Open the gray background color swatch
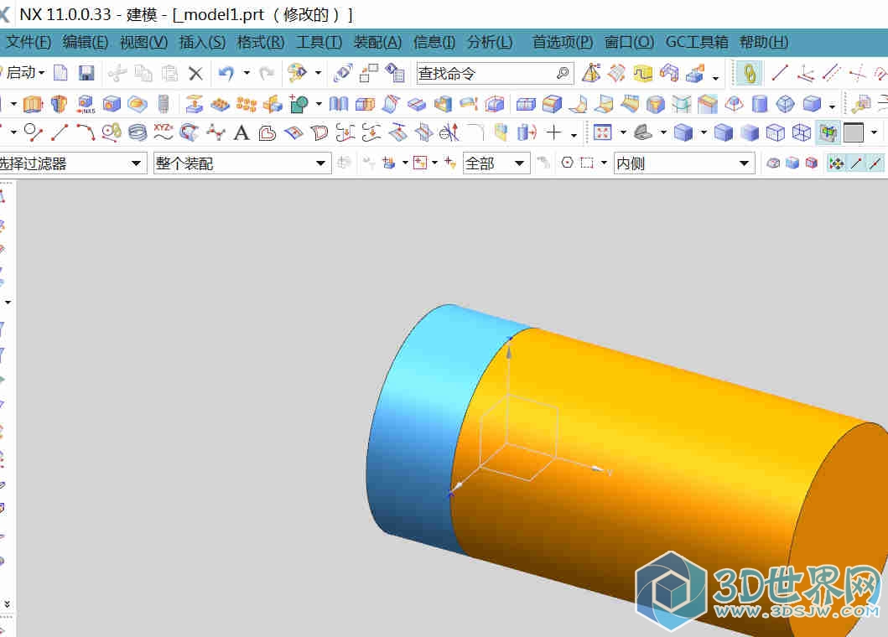This screenshot has height=637, width=888. tap(854, 132)
